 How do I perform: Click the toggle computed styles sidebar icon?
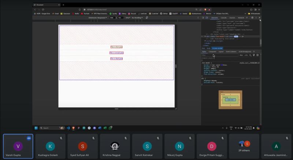pyautogui.click(x=257, y=55)
